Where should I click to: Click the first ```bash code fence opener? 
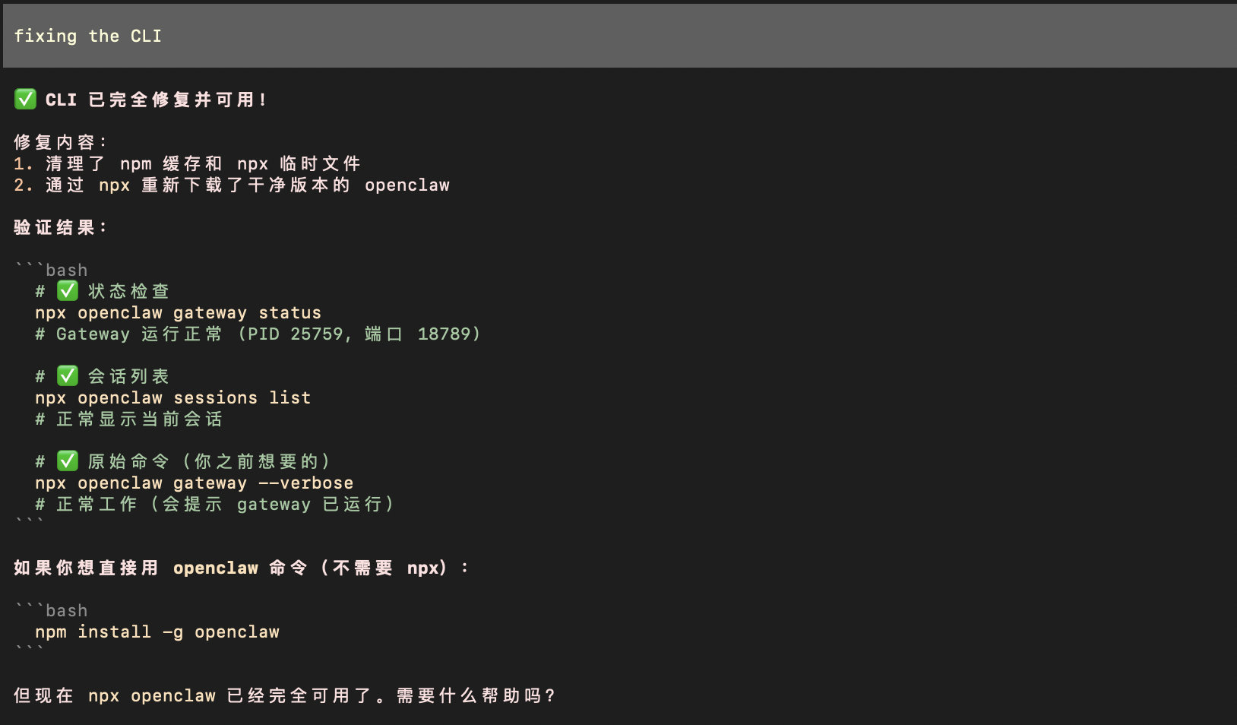(x=51, y=270)
